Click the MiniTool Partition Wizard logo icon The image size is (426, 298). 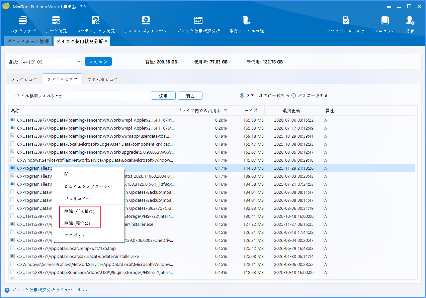[x=6, y=6]
